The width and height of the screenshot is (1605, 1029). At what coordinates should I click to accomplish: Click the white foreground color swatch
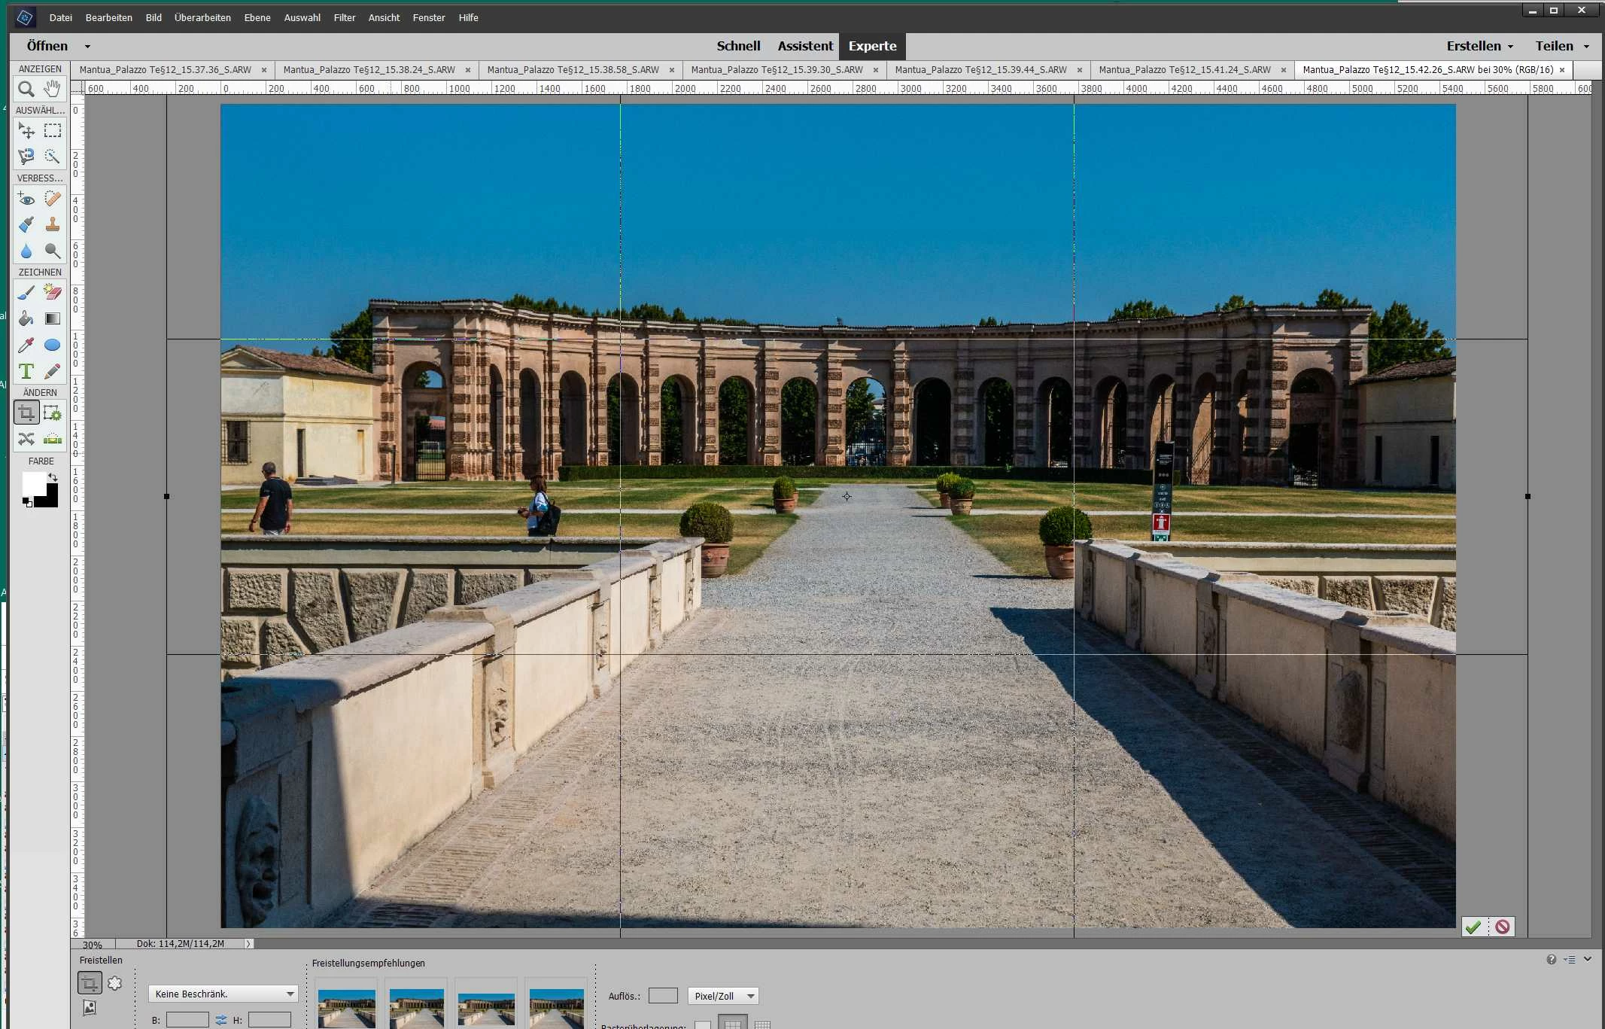(32, 483)
